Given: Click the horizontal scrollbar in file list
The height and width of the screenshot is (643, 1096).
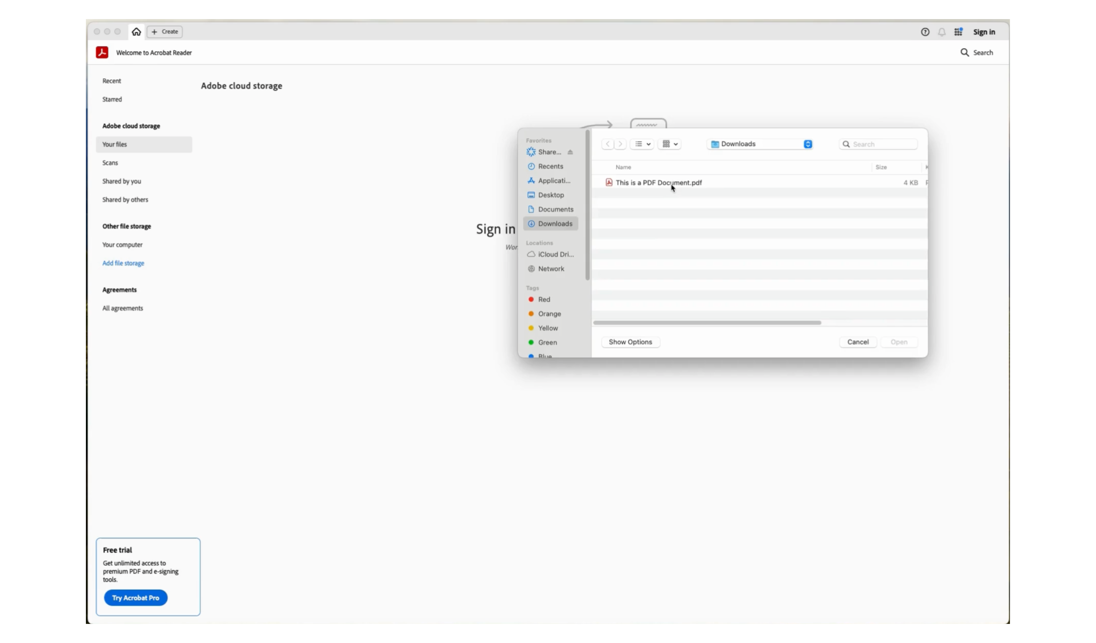Looking at the screenshot, I should point(707,323).
